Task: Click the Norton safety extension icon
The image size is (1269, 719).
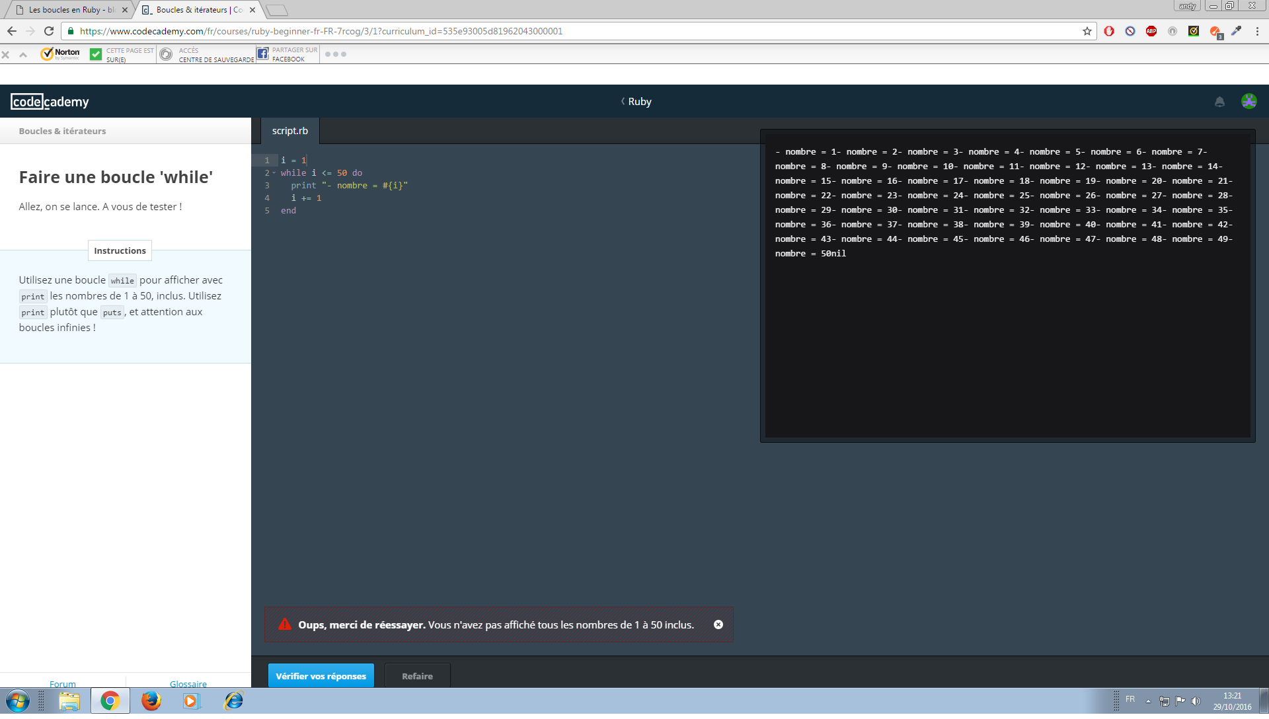Action: [1194, 31]
